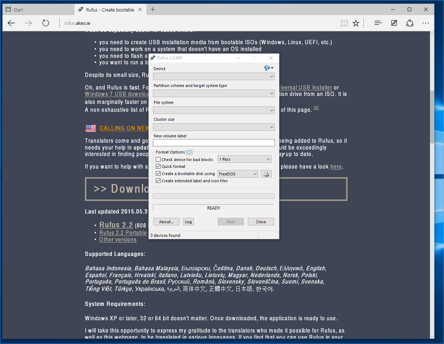
Task: Click the Start button in Rufus
Action: [x=231, y=222]
